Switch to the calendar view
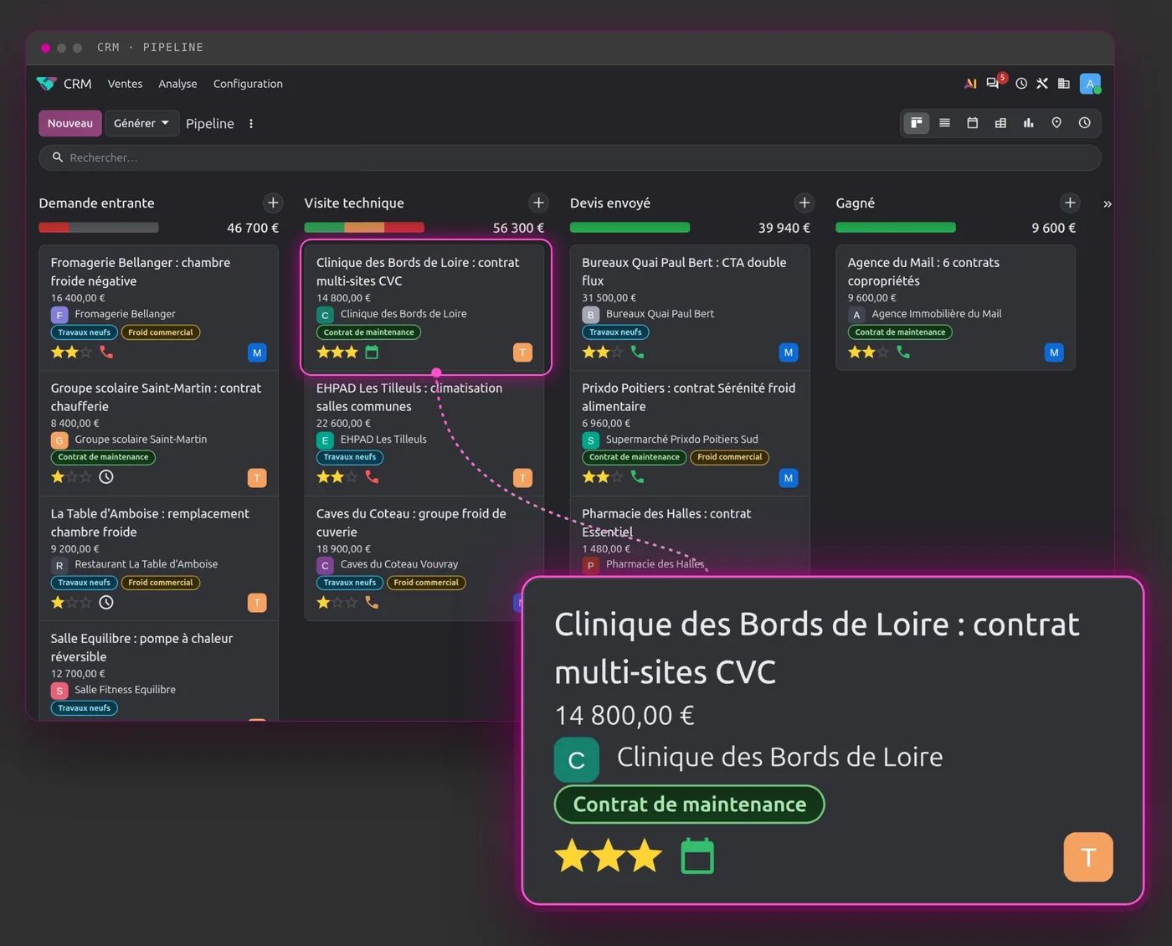Screen dimensions: 1172x946 click(x=973, y=123)
